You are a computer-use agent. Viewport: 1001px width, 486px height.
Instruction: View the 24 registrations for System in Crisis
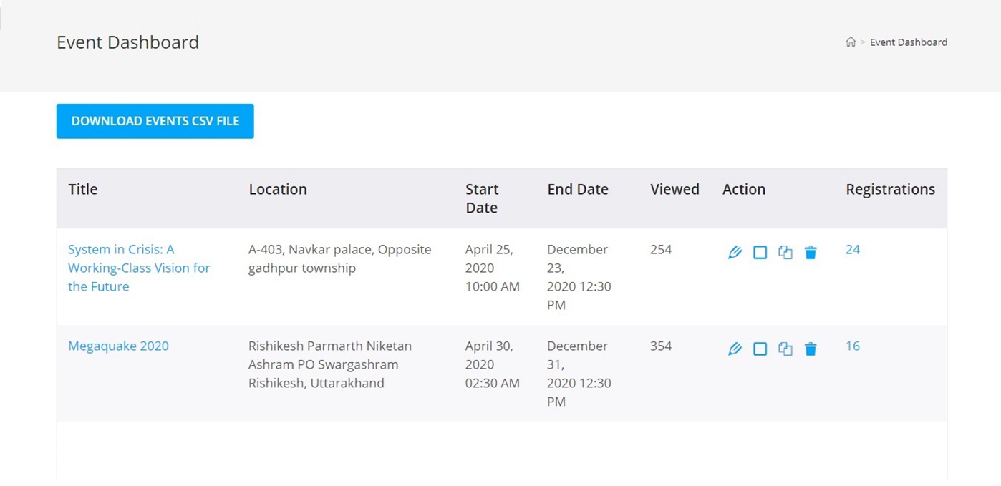pyautogui.click(x=852, y=249)
